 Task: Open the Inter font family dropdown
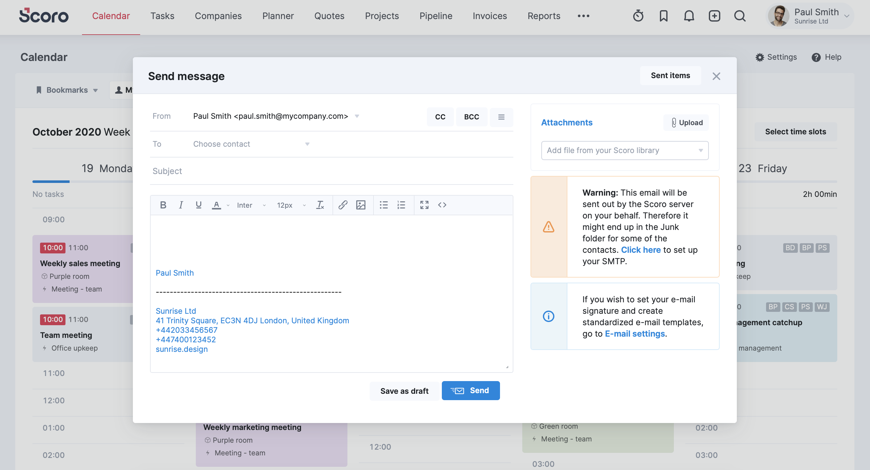pos(251,205)
